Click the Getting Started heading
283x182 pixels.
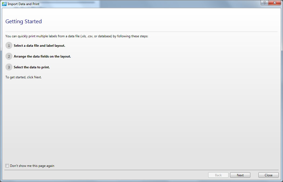pos(24,22)
